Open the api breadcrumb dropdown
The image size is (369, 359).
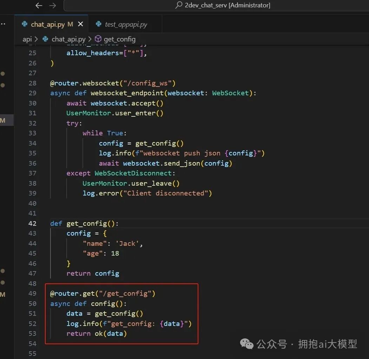(x=27, y=39)
